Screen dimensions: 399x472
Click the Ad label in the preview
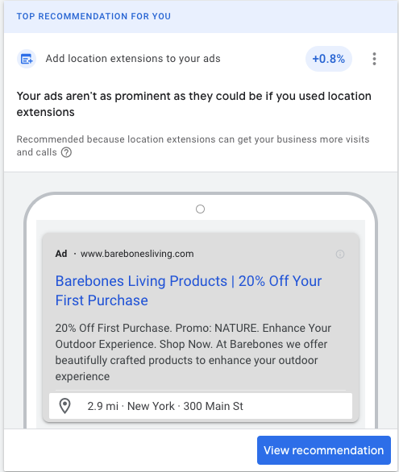(61, 254)
